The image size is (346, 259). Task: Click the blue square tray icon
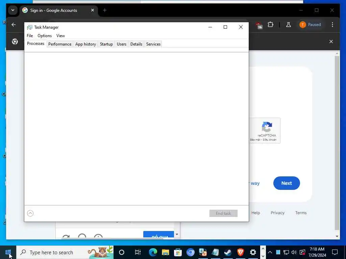point(278,252)
